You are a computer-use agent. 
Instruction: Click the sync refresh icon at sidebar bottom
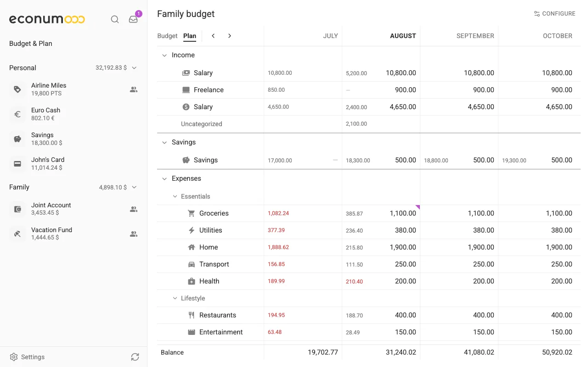click(x=135, y=357)
